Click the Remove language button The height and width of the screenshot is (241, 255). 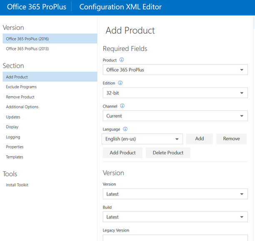[x=231, y=139]
